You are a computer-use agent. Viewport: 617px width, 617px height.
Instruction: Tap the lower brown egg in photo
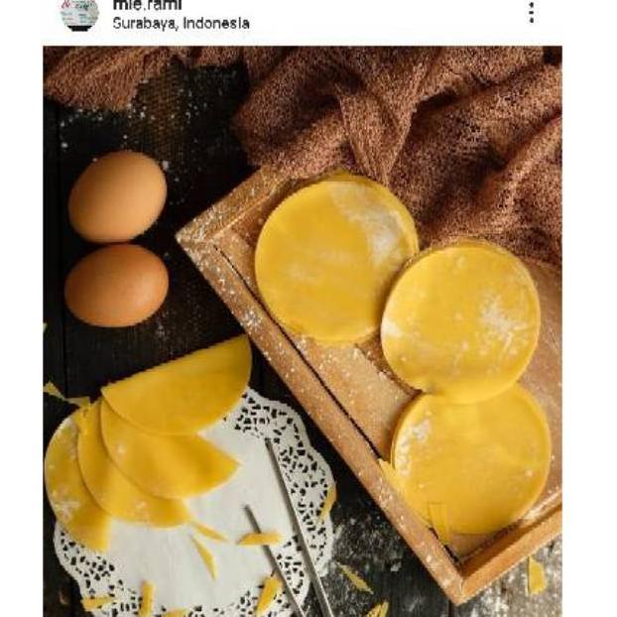[116, 285]
